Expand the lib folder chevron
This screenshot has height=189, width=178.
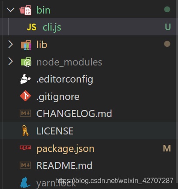point(10,44)
